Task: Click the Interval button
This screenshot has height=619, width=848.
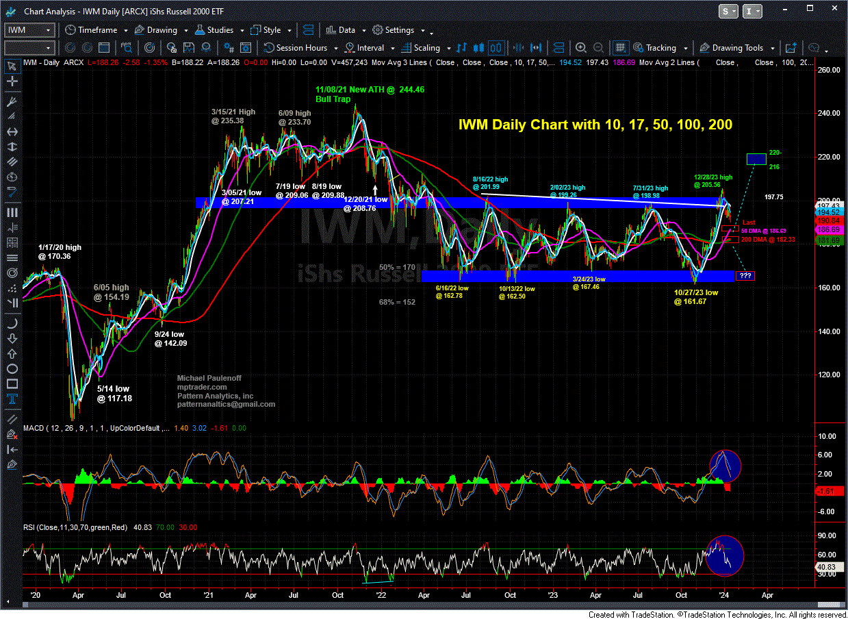Action: (x=365, y=48)
